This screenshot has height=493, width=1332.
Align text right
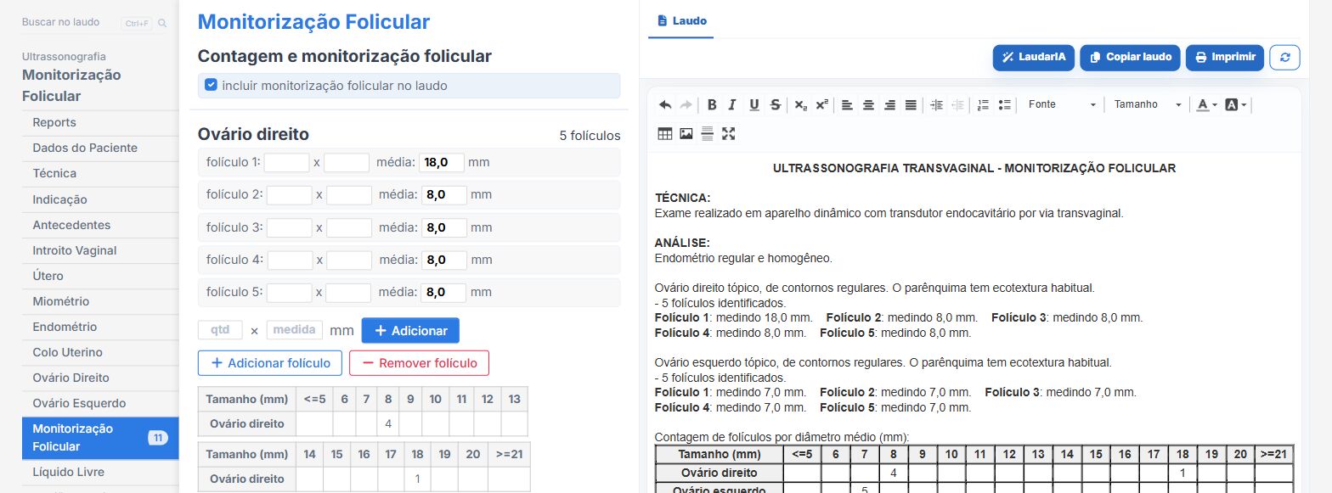[889, 105]
